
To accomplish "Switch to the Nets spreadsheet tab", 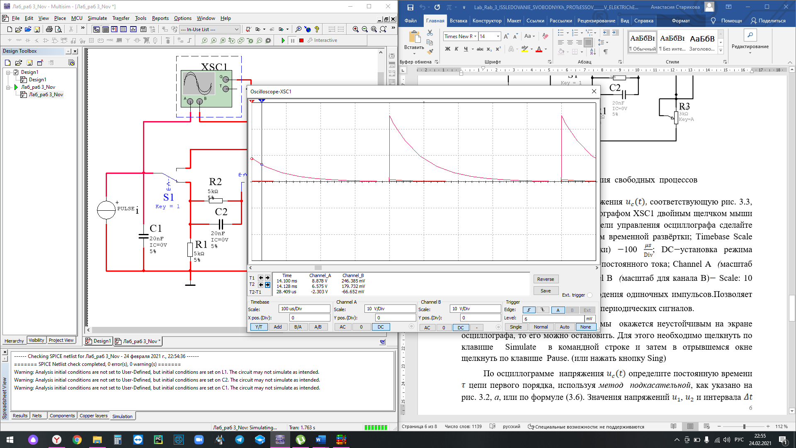I will pyautogui.click(x=37, y=416).
